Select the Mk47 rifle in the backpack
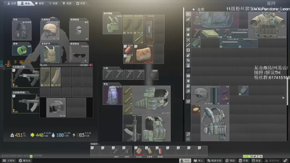This screenshot has height=163, width=290. [132, 128]
